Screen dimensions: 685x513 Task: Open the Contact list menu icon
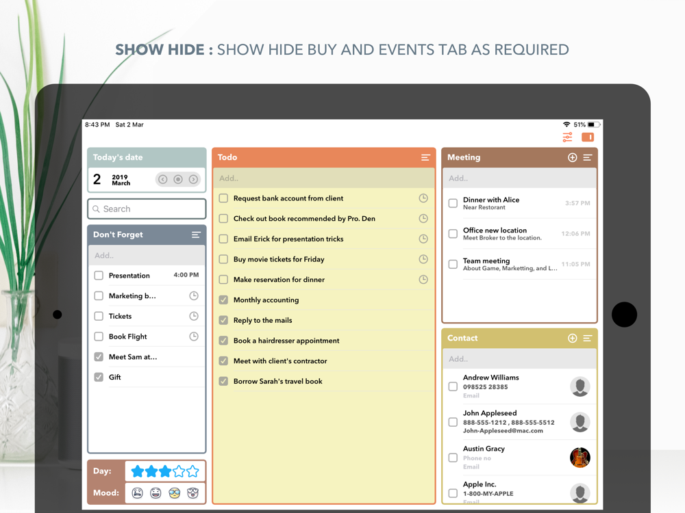click(588, 338)
